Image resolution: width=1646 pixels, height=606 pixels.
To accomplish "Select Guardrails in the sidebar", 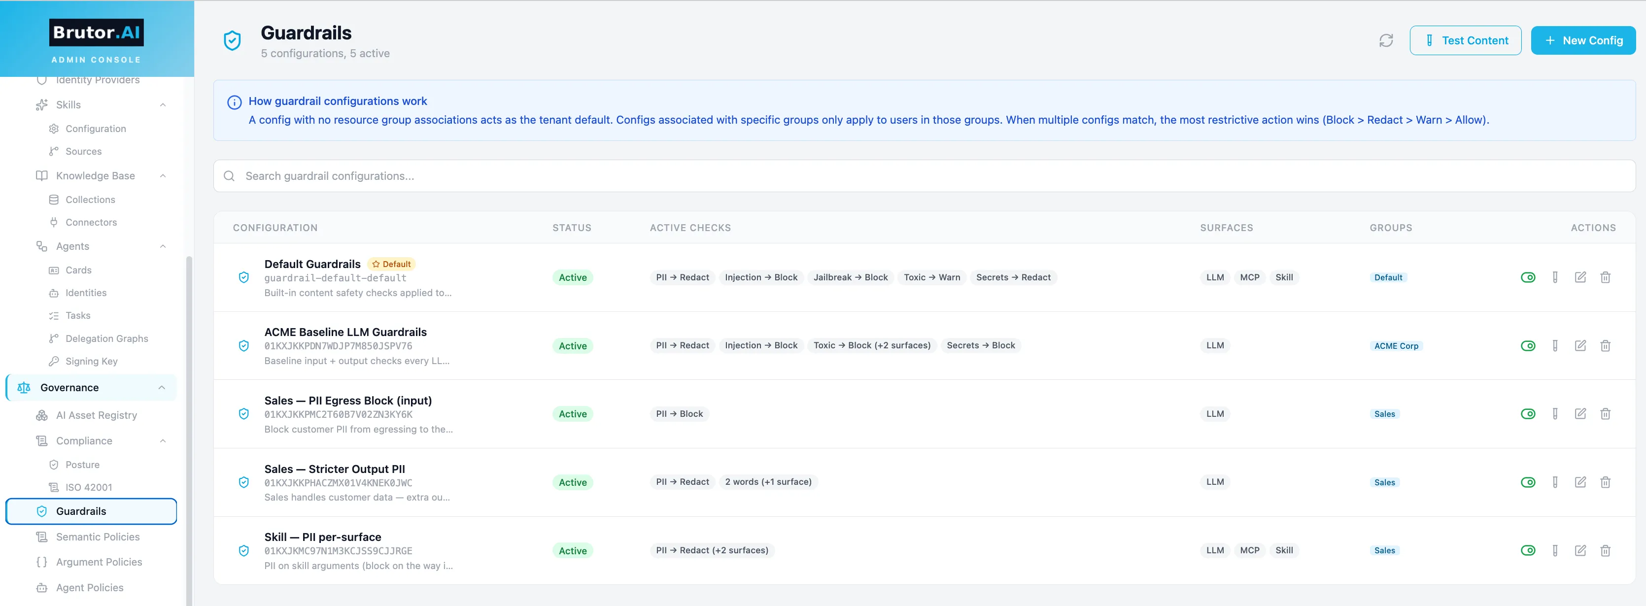I will 91,511.
